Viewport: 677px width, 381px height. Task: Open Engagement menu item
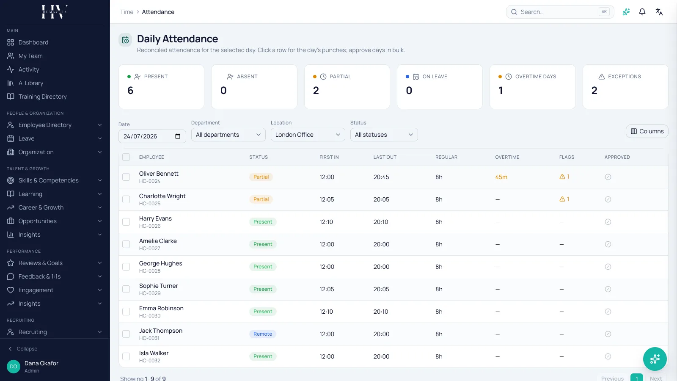coord(55,290)
